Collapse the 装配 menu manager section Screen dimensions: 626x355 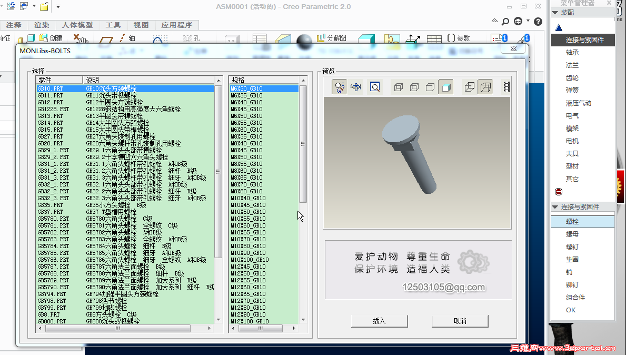coord(555,13)
